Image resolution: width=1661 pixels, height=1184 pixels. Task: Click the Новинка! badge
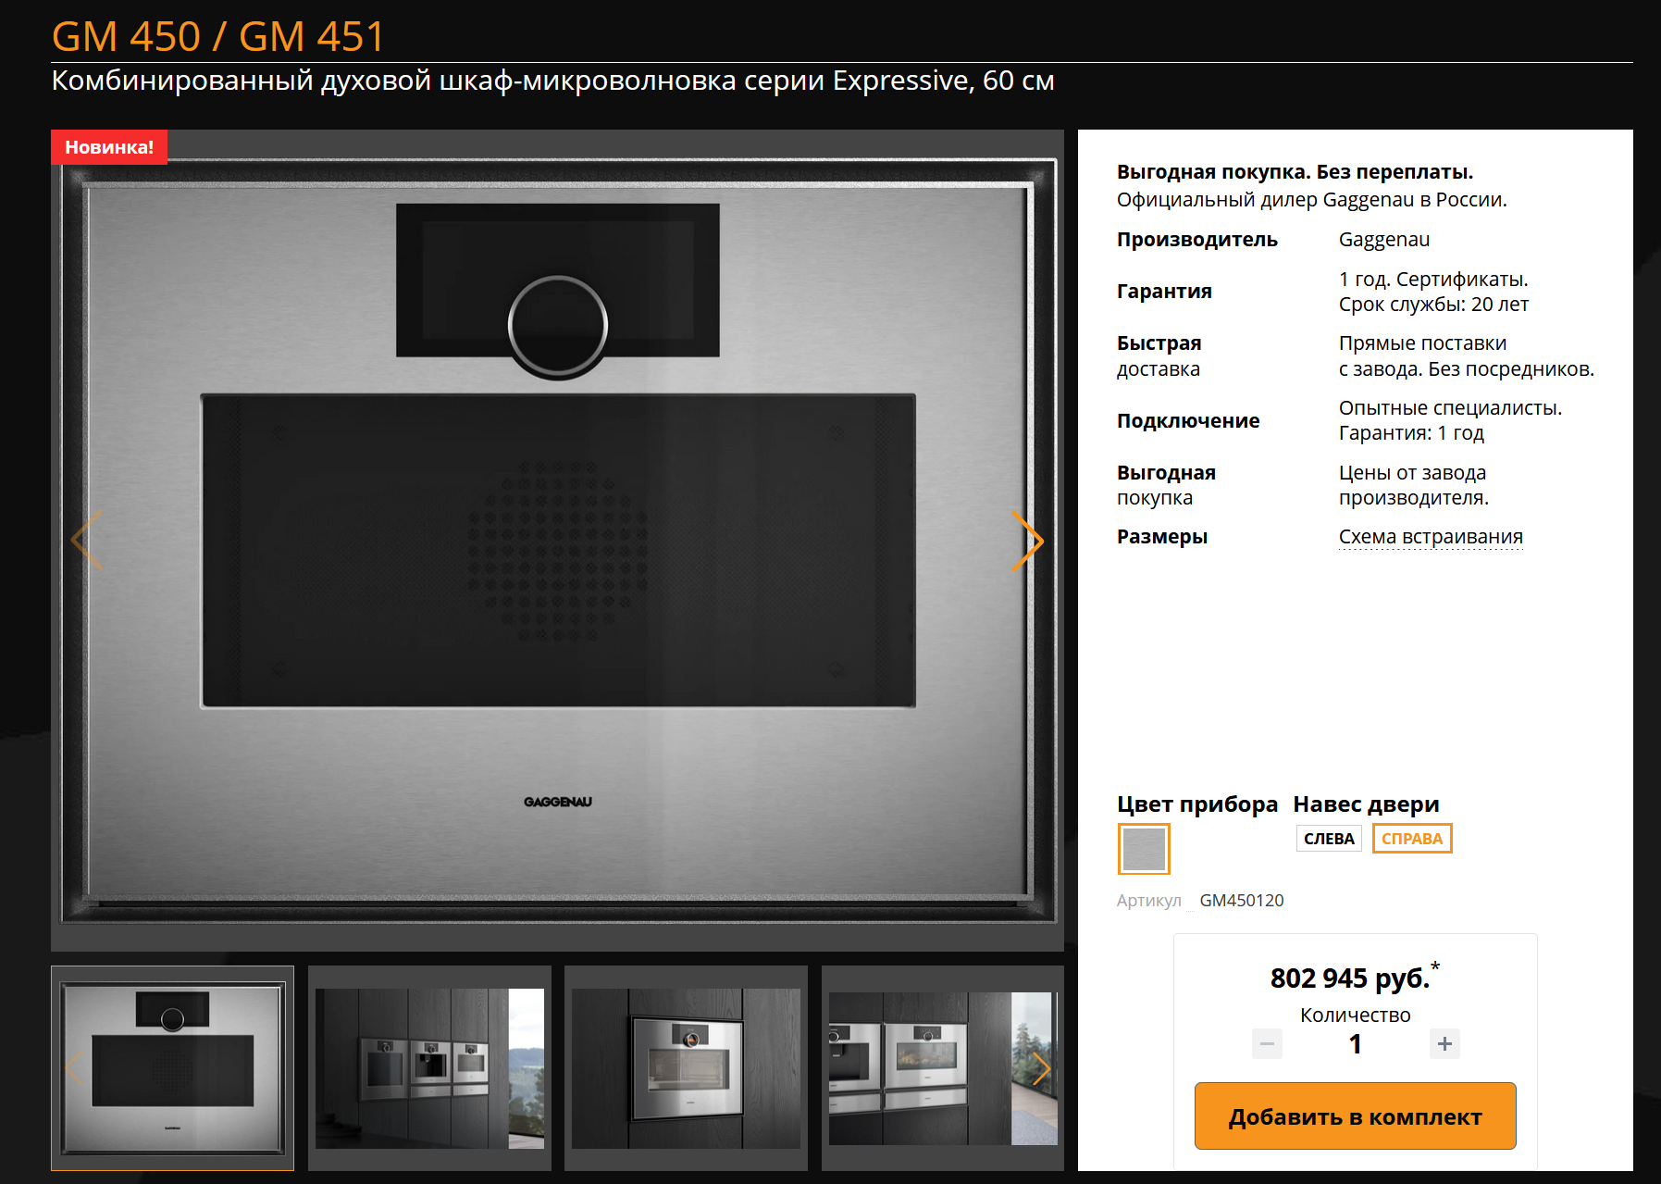click(109, 147)
